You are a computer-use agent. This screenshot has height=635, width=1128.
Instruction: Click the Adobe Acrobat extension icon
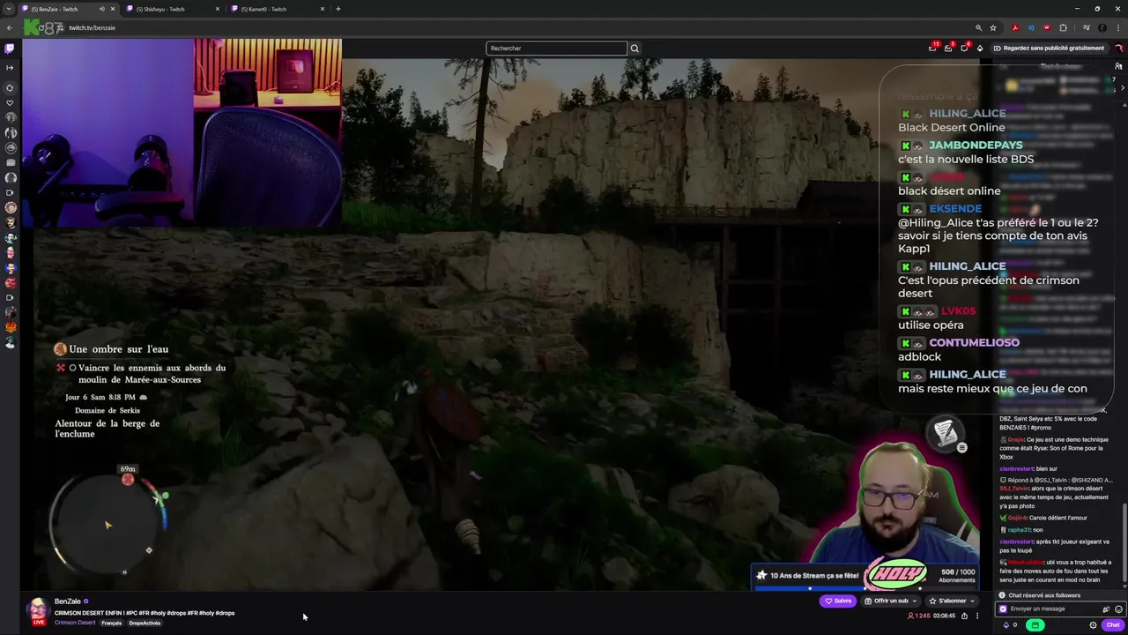click(1015, 27)
